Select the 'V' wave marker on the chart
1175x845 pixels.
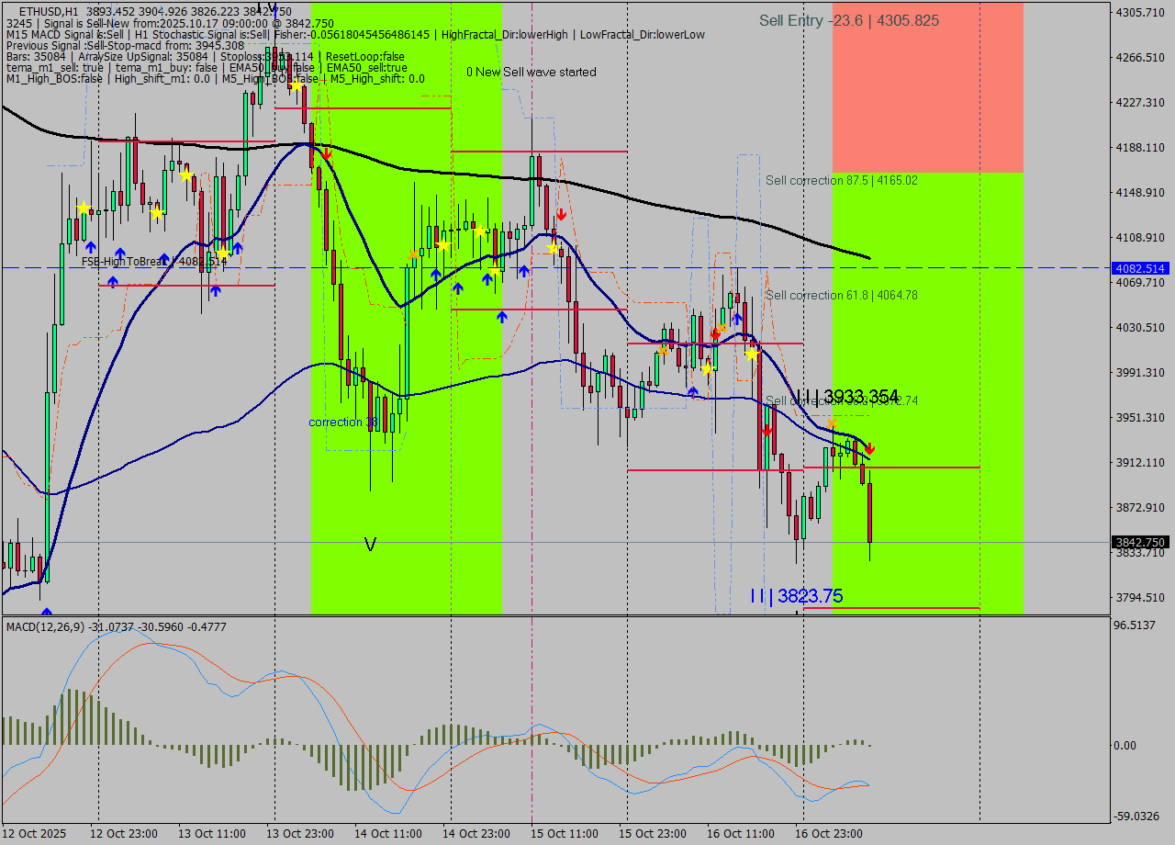370,545
